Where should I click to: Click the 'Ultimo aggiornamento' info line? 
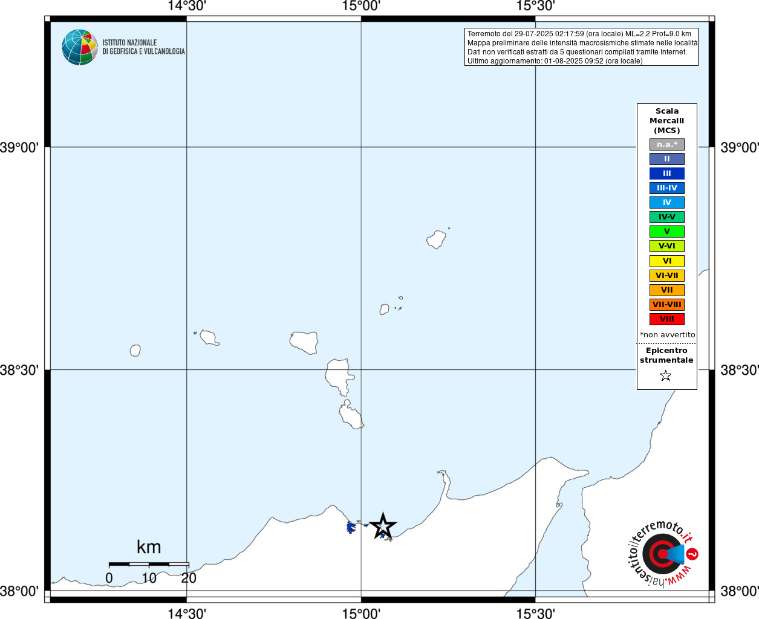pos(555,61)
